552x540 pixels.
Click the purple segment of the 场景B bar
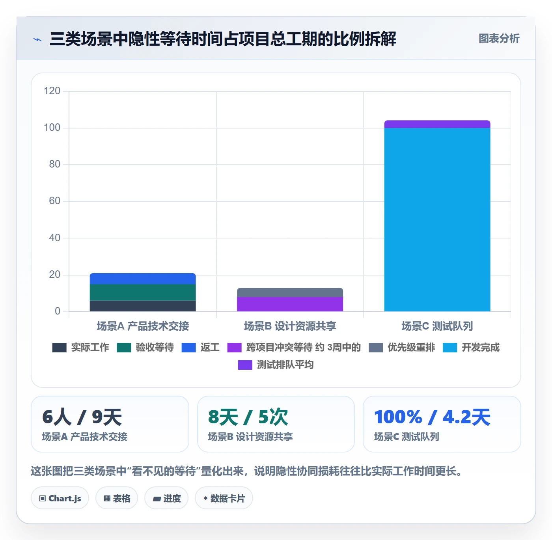pyautogui.click(x=290, y=304)
